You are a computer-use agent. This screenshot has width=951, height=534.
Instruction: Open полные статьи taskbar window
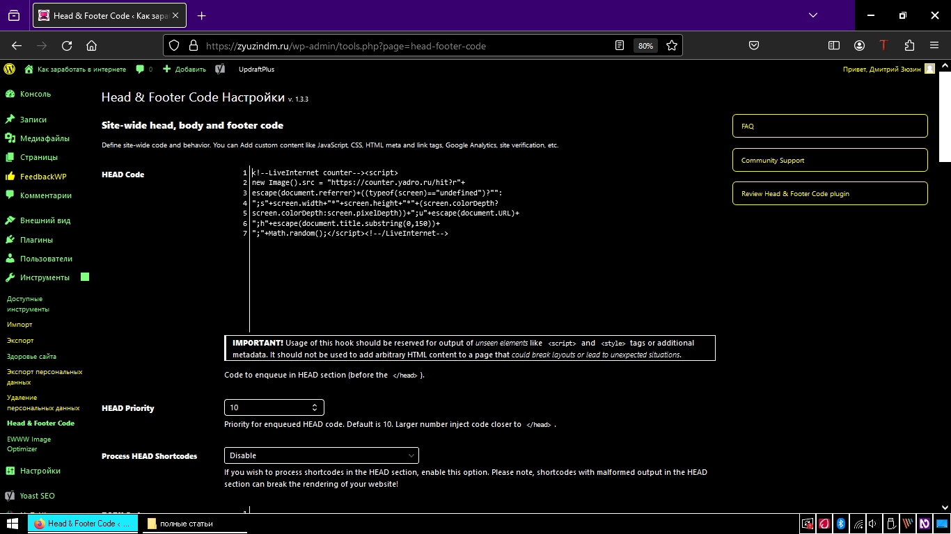(194, 524)
